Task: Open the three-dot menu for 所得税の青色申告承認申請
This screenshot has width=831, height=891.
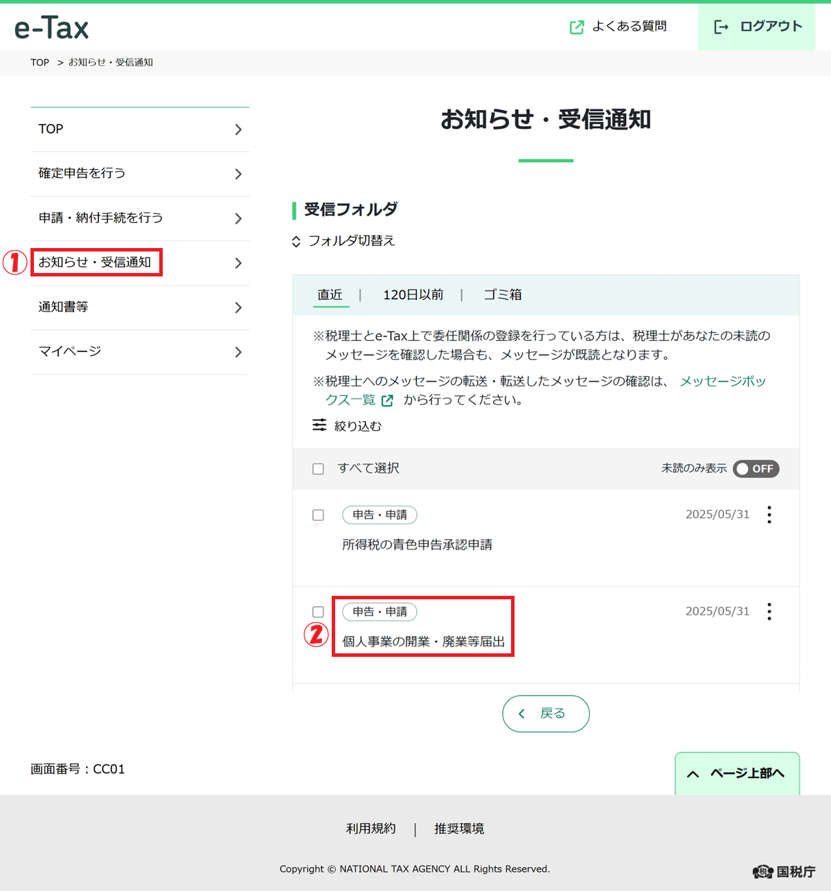Action: (769, 515)
